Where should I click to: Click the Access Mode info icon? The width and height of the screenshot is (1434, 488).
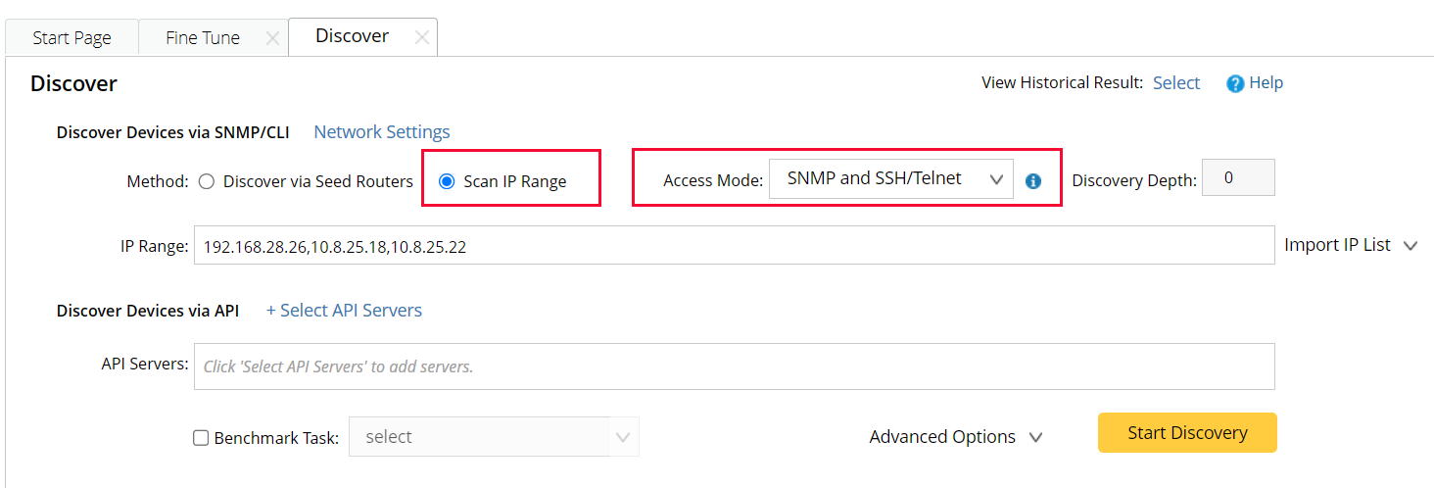click(x=1032, y=181)
